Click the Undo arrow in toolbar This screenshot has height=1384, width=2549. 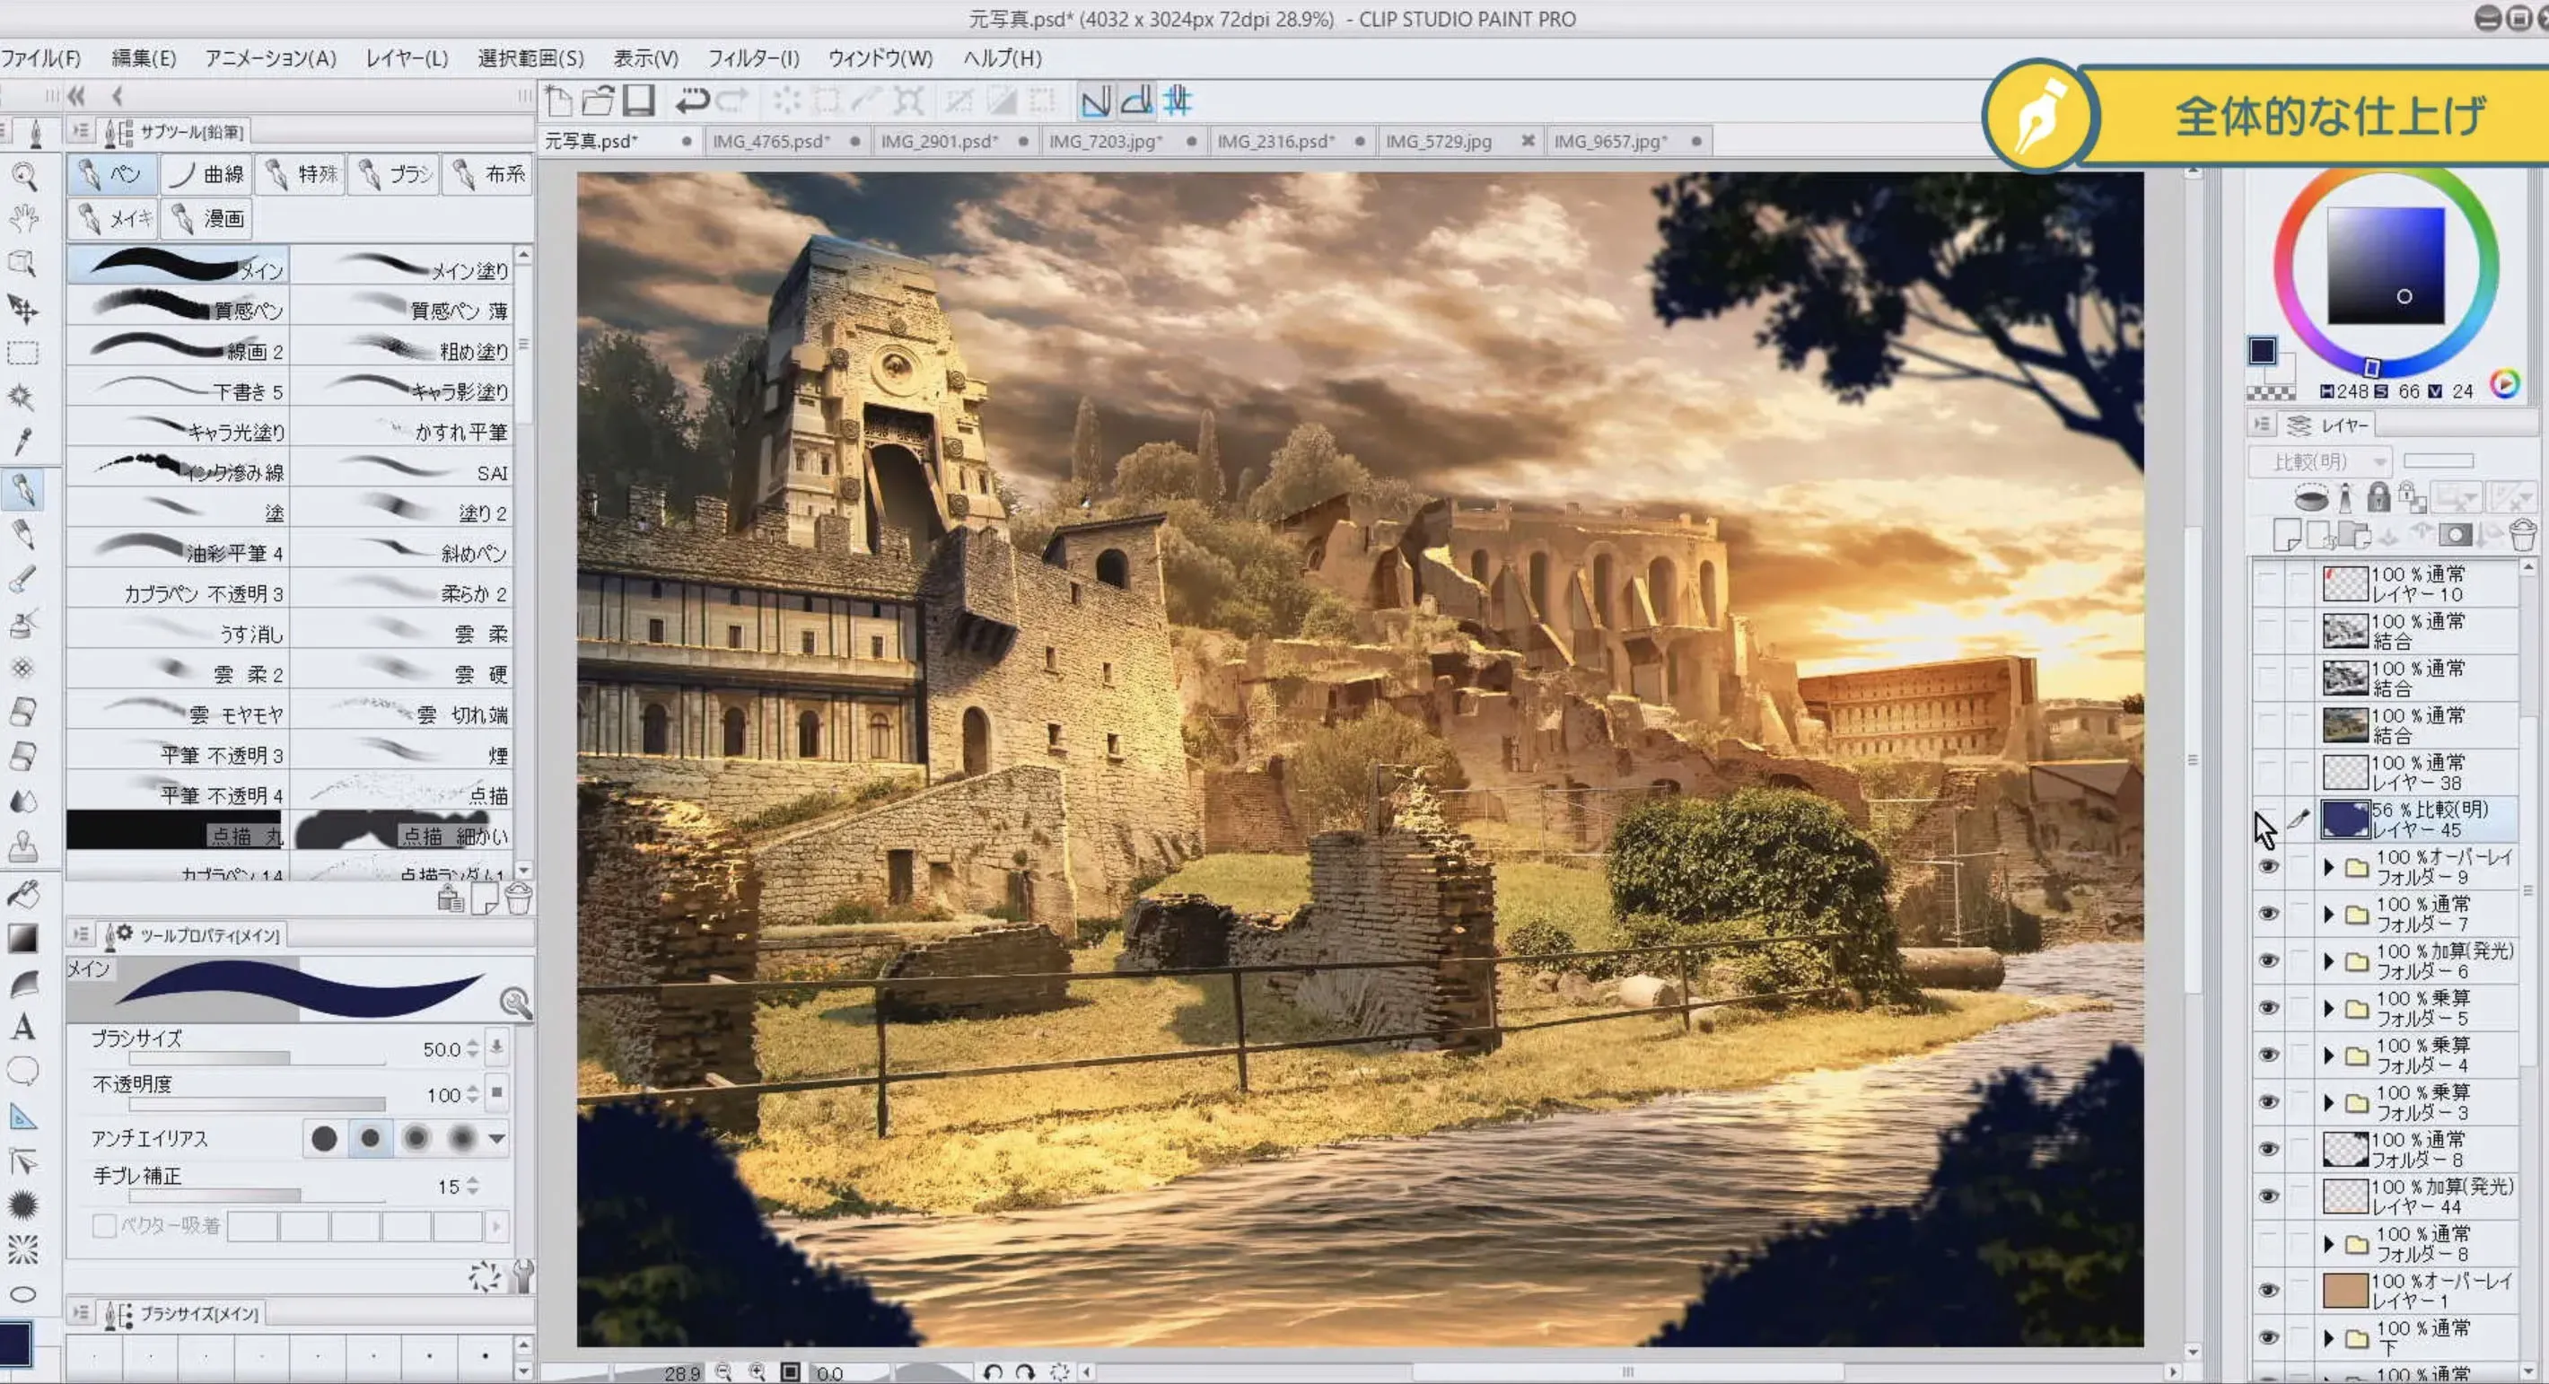tap(692, 101)
